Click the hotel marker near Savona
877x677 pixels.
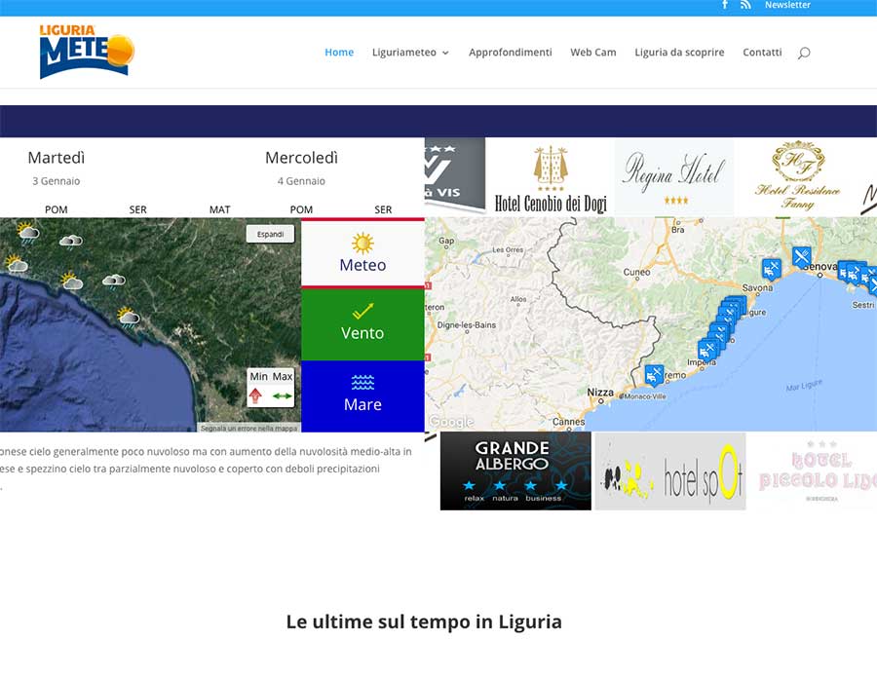point(771,268)
